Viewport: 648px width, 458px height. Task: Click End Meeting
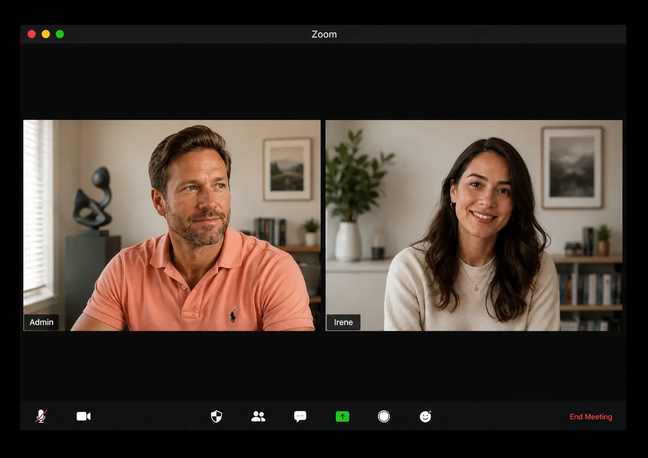click(x=591, y=417)
